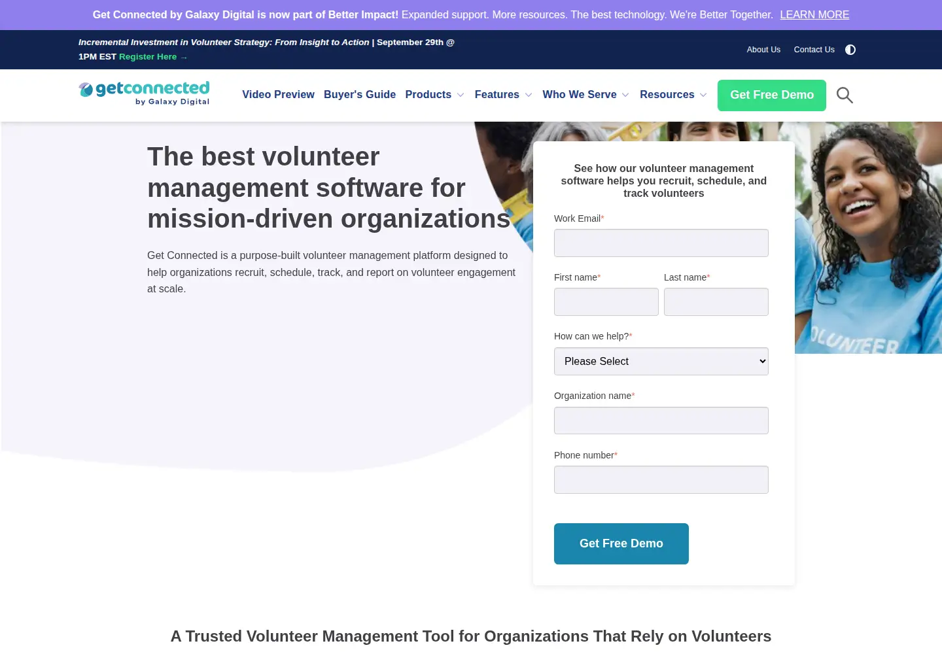The width and height of the screenshot is (942, 654).
Task: Expand the Features menu
Action: pos(503,95)
